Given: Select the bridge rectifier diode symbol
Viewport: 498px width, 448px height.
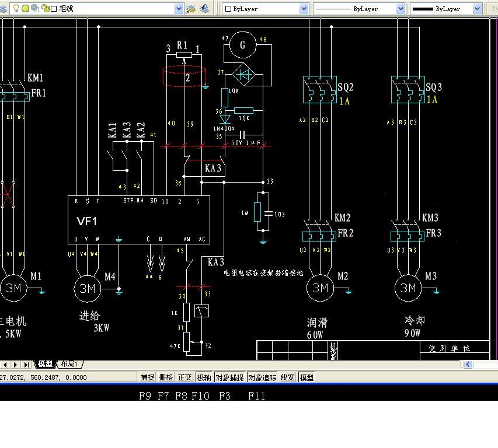Looking at the screenshot, I should (x=244, y=75).
